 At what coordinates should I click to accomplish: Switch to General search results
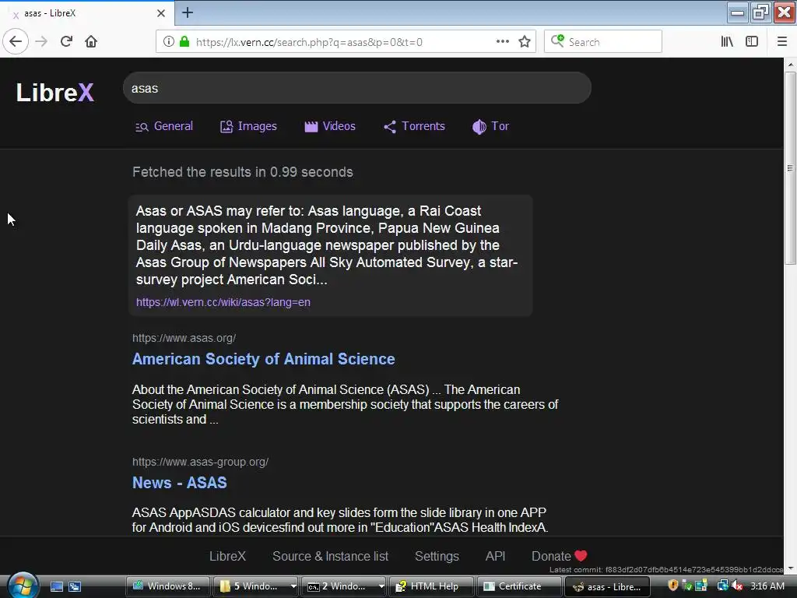[x=163, y=126]
